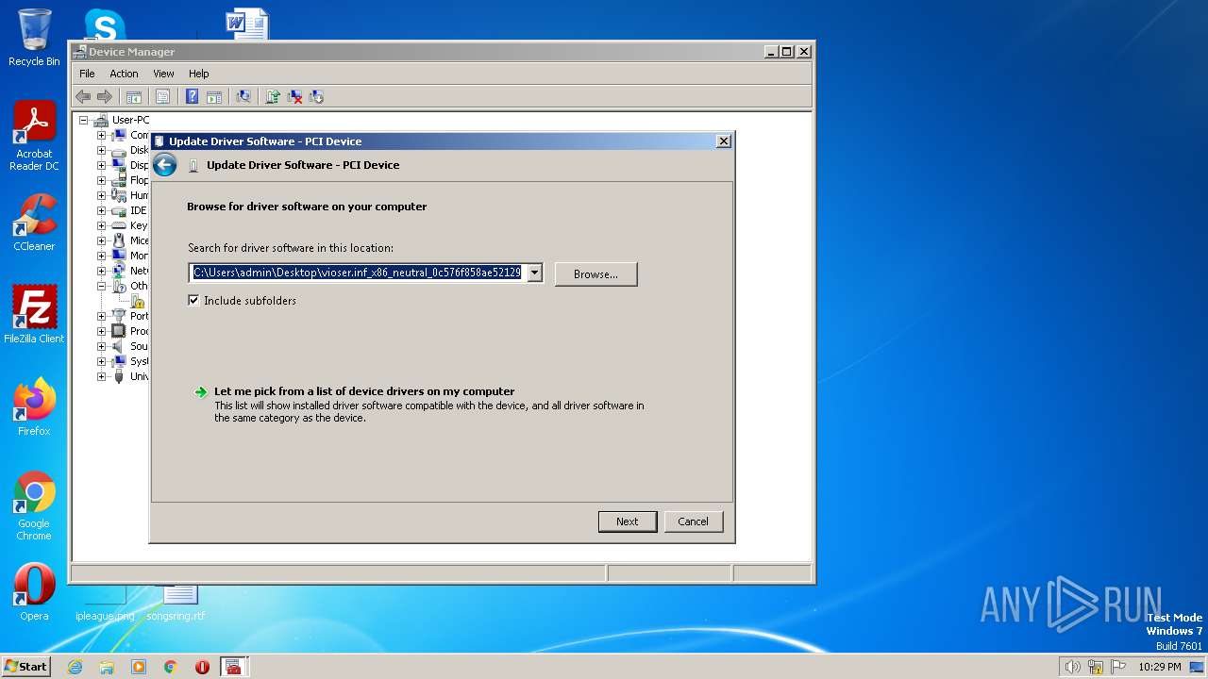Click the Start button
The image size is (1208, 679).
click(26, 667)
